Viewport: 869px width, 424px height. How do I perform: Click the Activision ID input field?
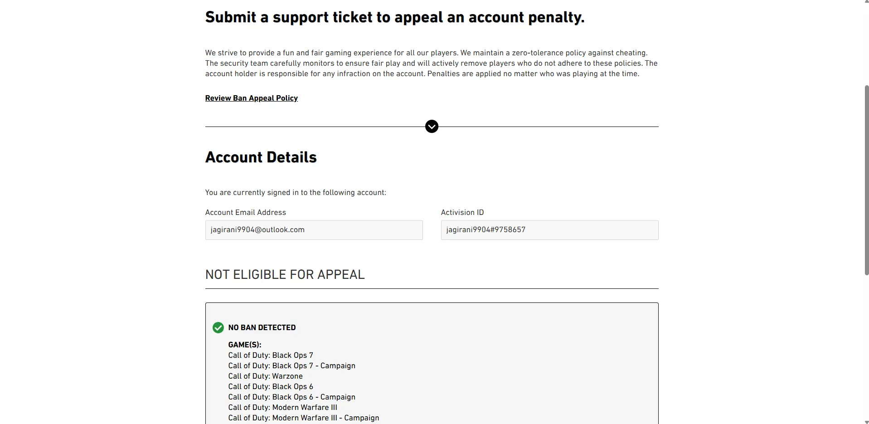549,230
